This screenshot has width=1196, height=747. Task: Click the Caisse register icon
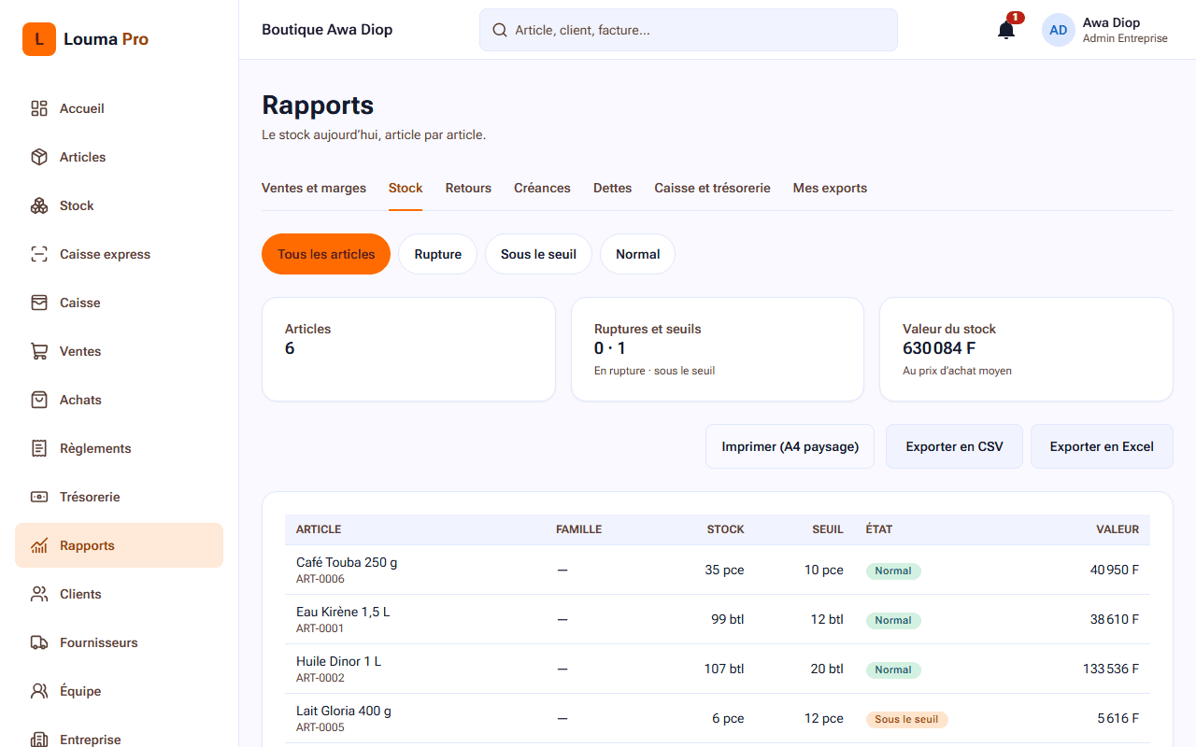[39, 303]
